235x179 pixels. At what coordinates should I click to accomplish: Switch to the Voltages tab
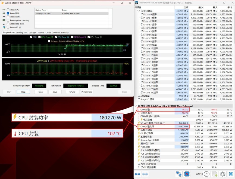33,33
